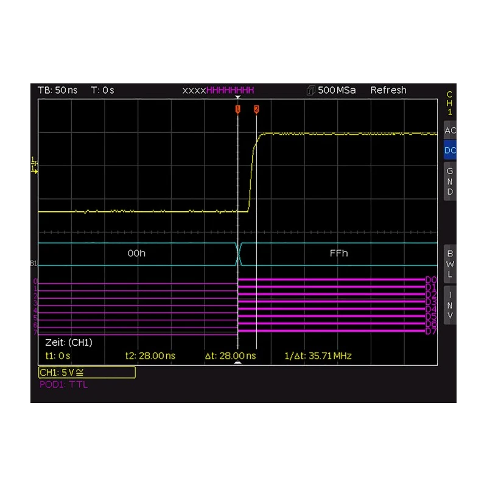The width and height of the screenshot is (487, 487).
Task: Click the 500 MSa sample rate
Action: 337,90
